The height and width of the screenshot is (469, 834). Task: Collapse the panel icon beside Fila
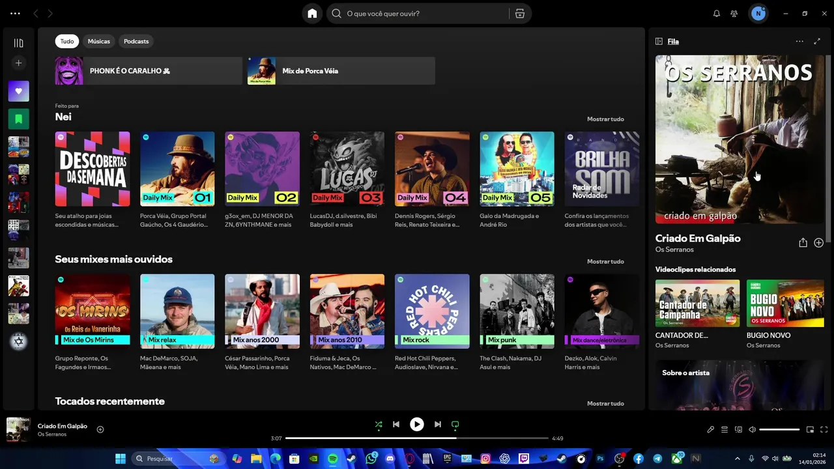659,41
